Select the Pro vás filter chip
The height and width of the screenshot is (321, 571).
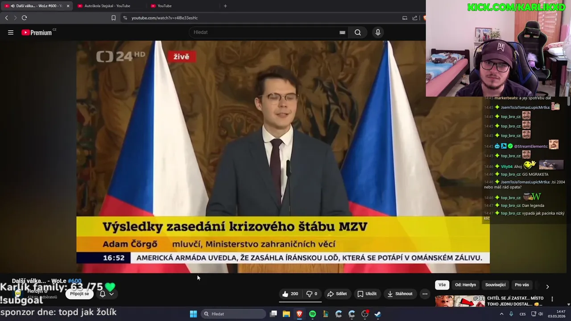coord(522,285)
